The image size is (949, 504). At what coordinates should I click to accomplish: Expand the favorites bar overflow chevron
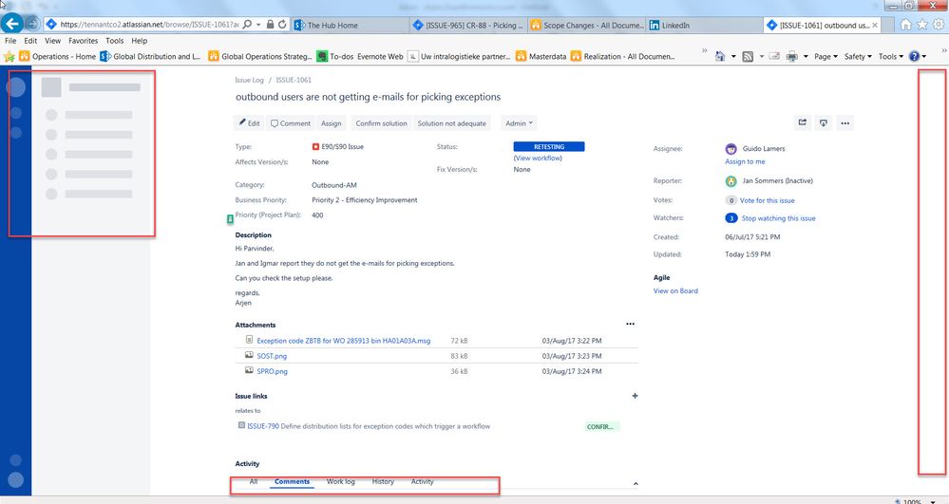pos(705,51)
